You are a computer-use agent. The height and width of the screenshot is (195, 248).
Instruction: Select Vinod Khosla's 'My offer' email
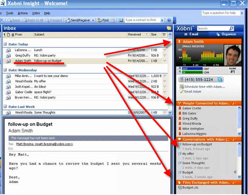click(x=85, y=81)
